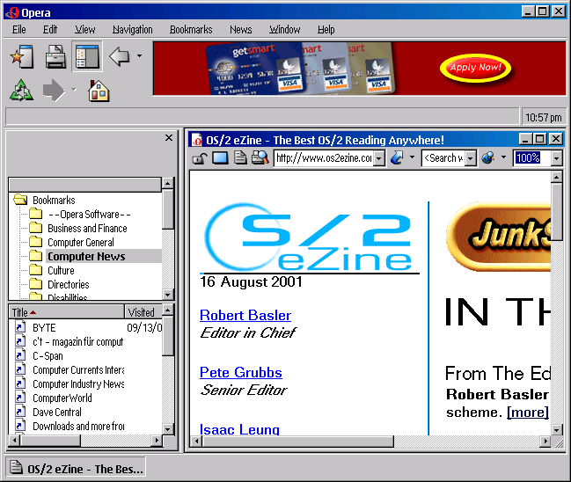The image size is (571, 482).
Task: Close the hotlist panel with X
Action: point(169,137)
